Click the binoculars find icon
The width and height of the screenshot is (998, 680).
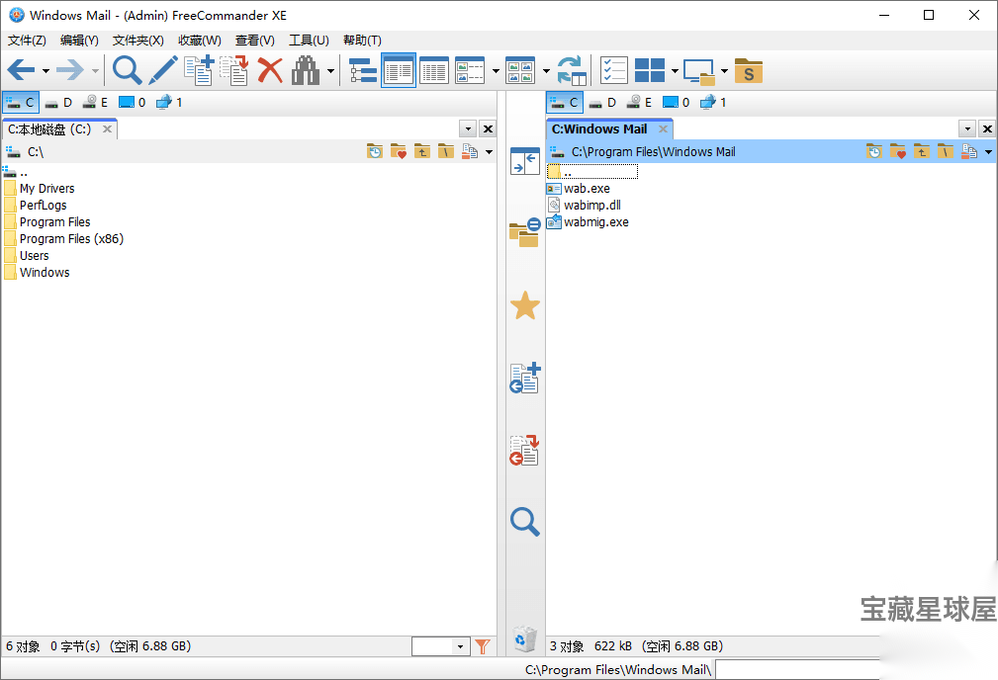[x=306, y=70]
